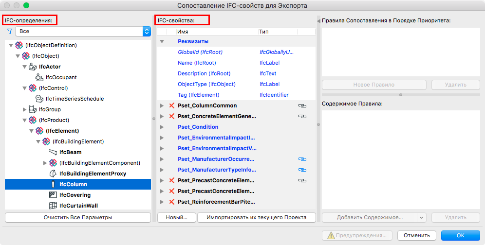Click the IfcOccupant icon
Screen dimensions: 485x245
pos(39,77)
